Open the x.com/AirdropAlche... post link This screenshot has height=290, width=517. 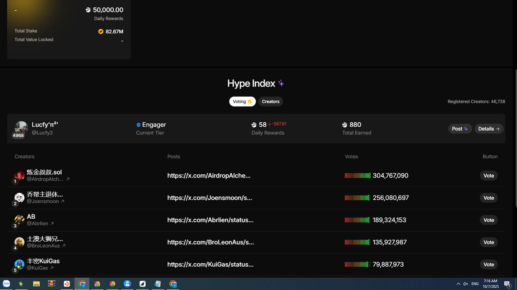point(209,176)
